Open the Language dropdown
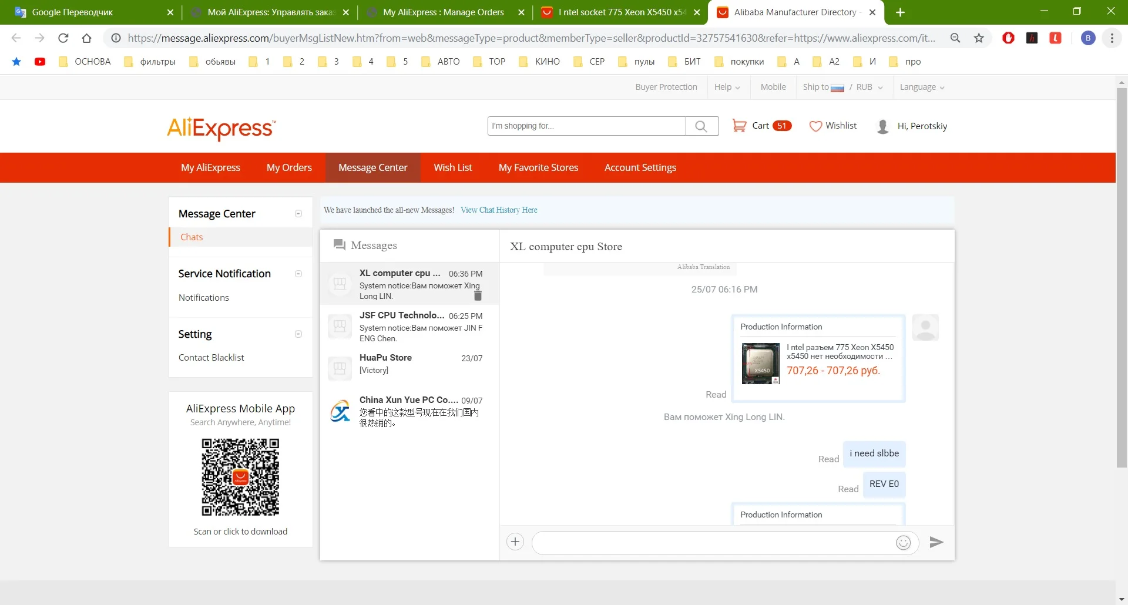Viewport: 1128px width, 605px height. 922,87
